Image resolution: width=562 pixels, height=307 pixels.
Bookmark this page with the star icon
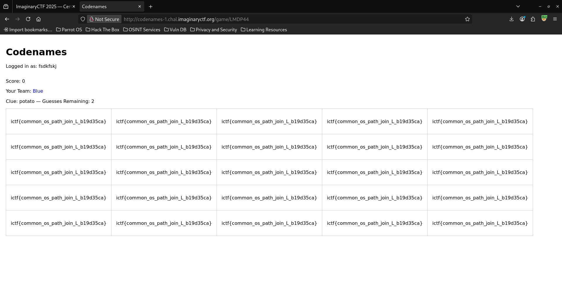click(467, 19)
